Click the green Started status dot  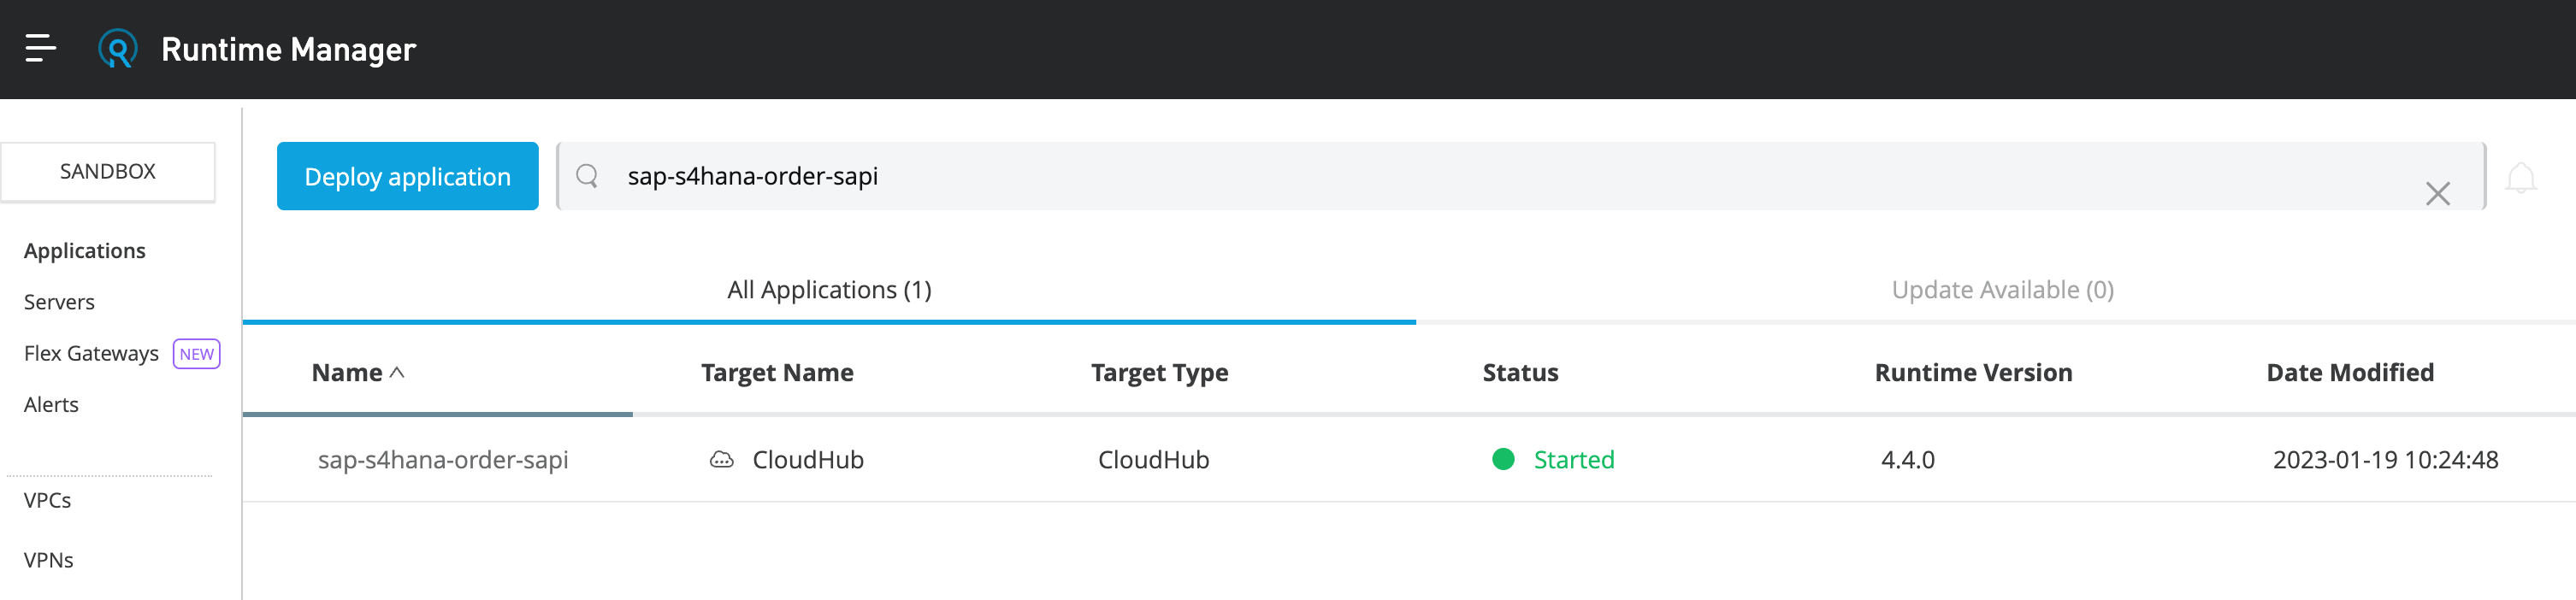pyautogui.click(x=1502, y=459)
